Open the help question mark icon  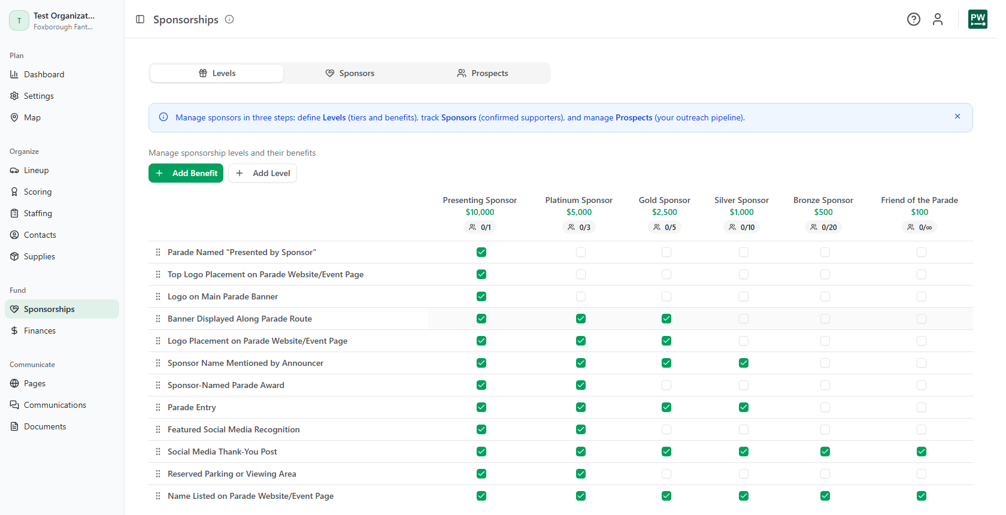point(914,19)
